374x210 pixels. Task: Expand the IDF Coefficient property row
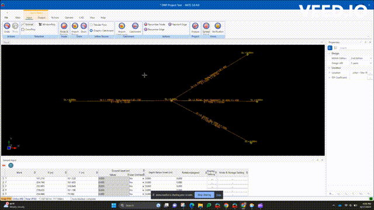(x=330, y=78)
